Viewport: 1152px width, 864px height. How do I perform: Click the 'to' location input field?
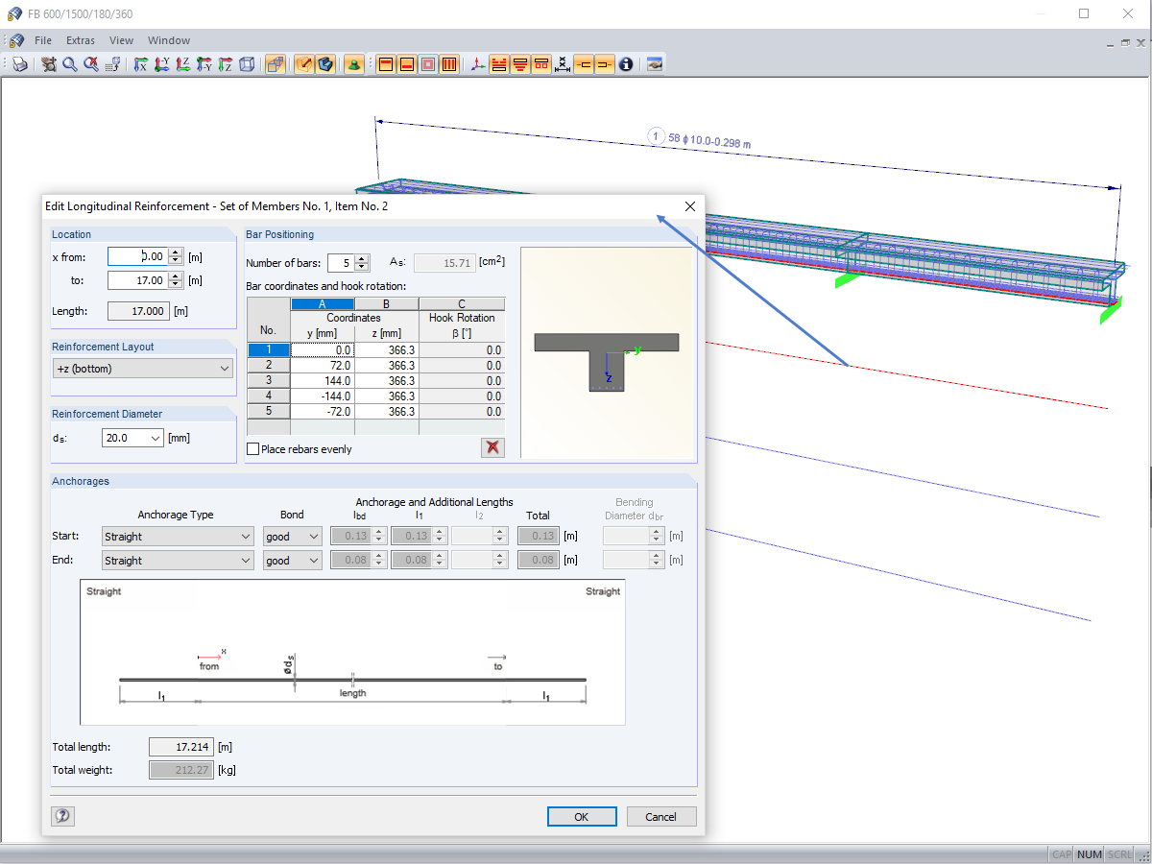[x=137, y=280]
